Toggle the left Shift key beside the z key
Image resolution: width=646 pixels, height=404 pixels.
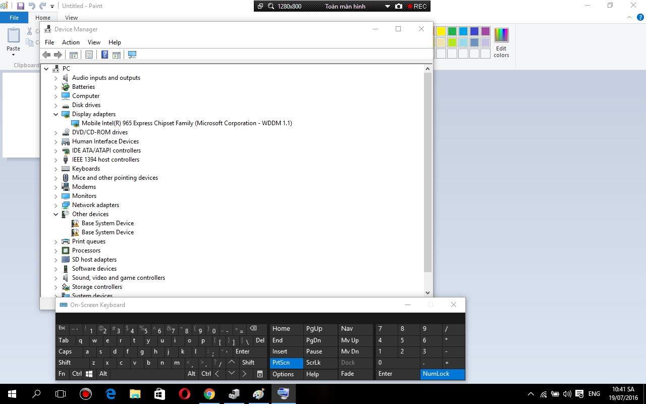tap(72, 363)
